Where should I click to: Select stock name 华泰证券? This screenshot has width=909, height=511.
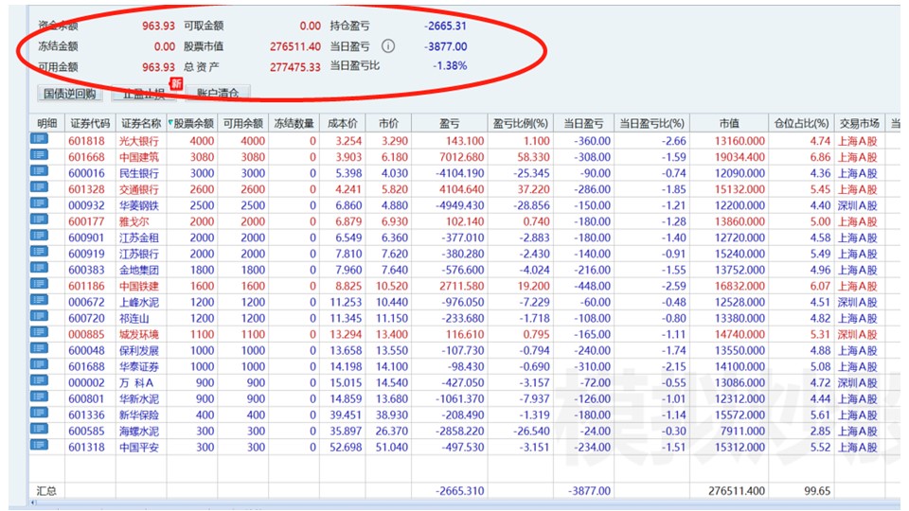(x=139, y=367)
